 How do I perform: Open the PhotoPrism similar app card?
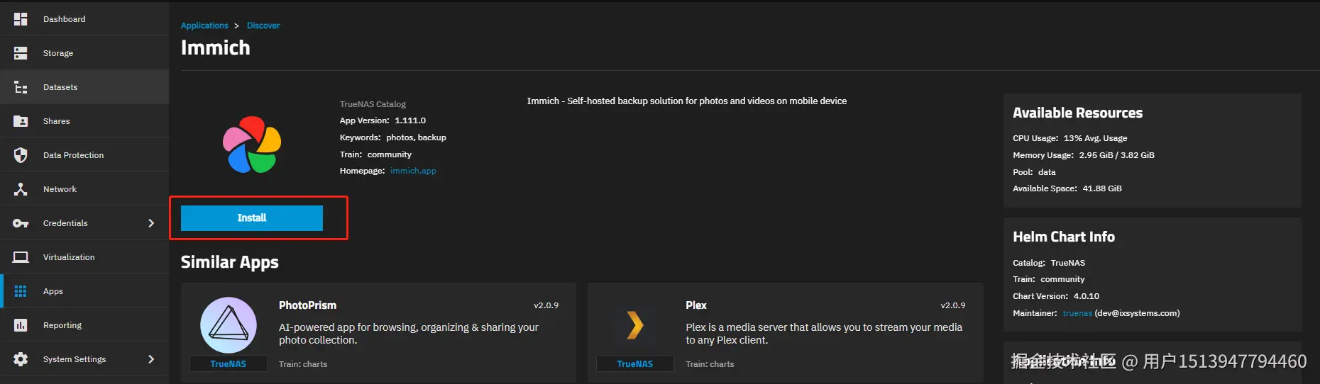click(378, 332)
